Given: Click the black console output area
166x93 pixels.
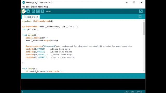Looking at the screenshot, I should (x=83, y=84).
